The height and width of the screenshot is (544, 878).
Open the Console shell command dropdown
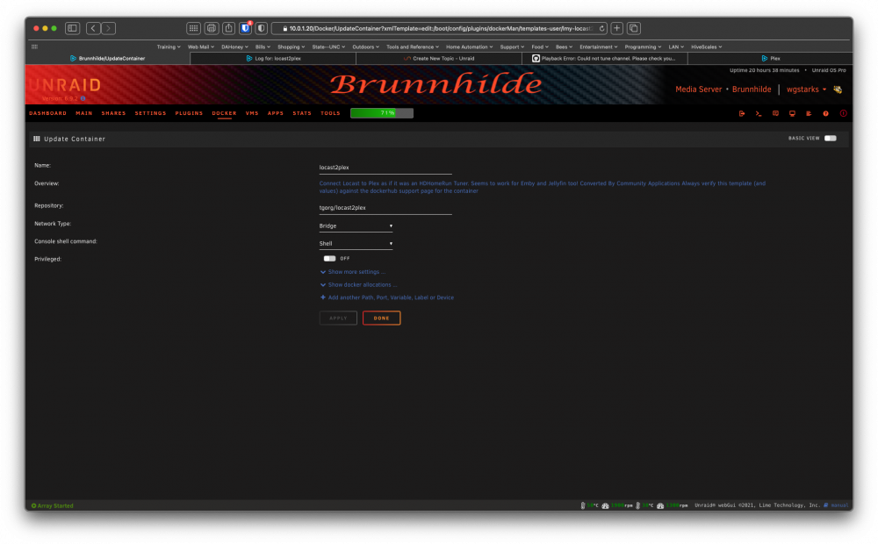coord(356,244)
